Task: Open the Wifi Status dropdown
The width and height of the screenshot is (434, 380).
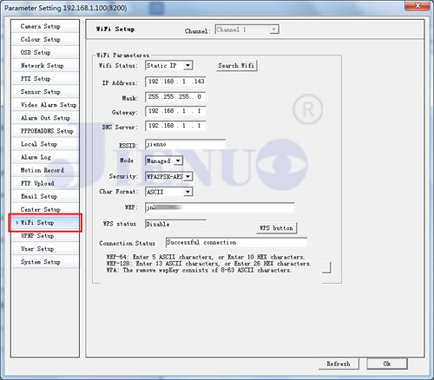Action: 169,65
